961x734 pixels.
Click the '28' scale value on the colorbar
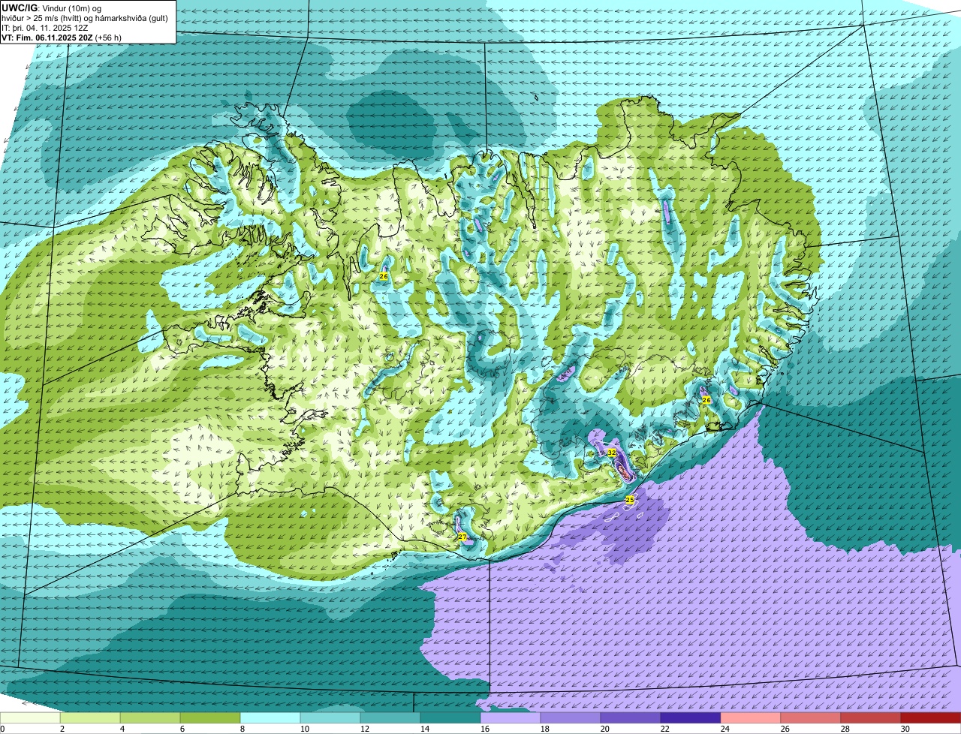[x=845, y=729]
